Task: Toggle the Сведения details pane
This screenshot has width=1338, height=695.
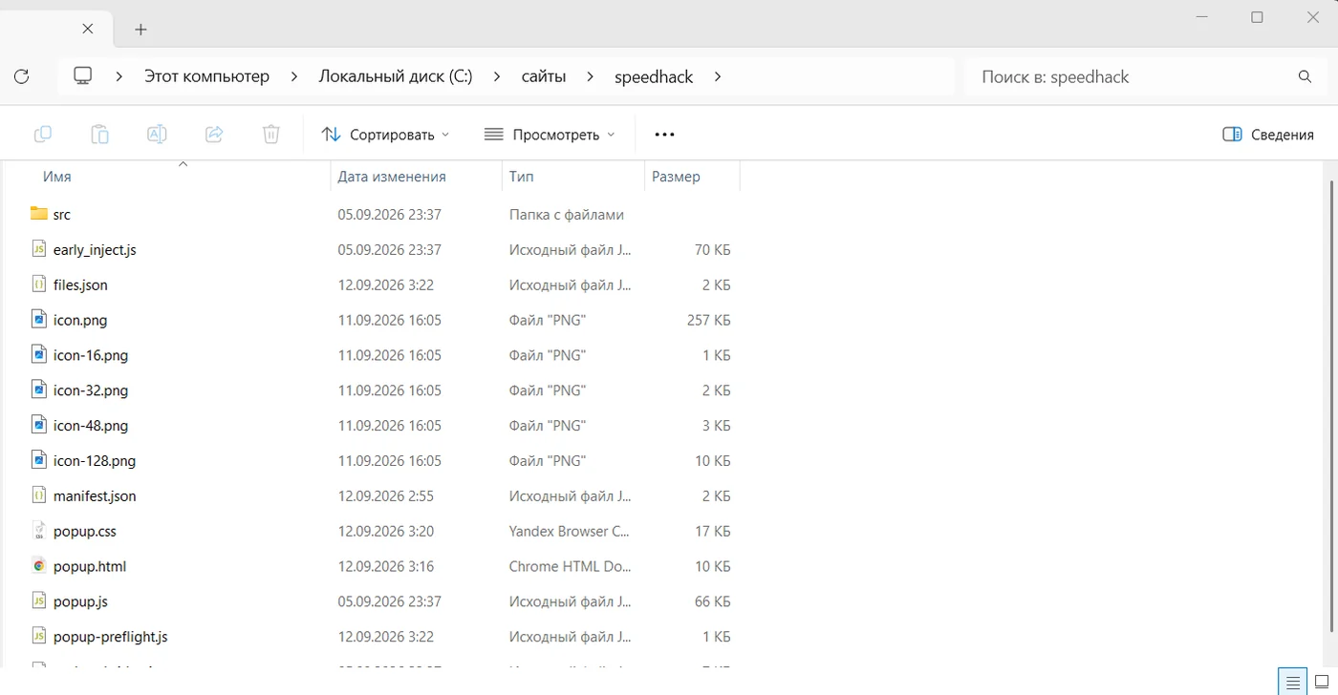Action: pyautogui.click(x=1268, y=135)
